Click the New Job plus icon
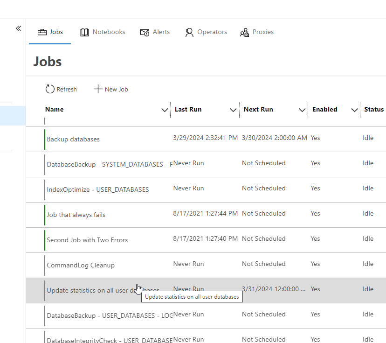This screenshot has width=386, height=343. pyautogui.click(x=98, y=89)
